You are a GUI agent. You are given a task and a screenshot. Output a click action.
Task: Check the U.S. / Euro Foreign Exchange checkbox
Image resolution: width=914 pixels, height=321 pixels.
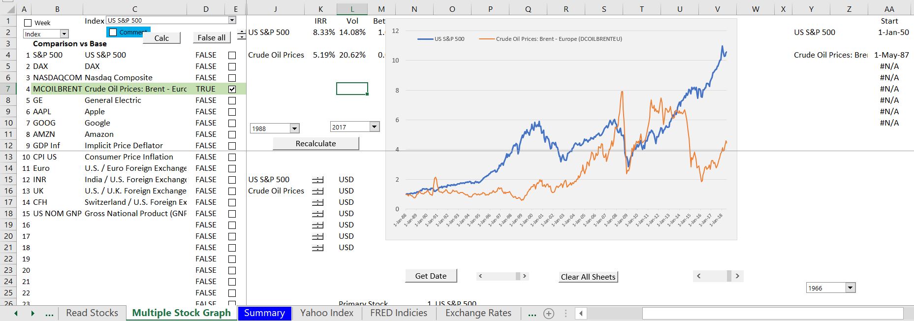coord(232,168)
